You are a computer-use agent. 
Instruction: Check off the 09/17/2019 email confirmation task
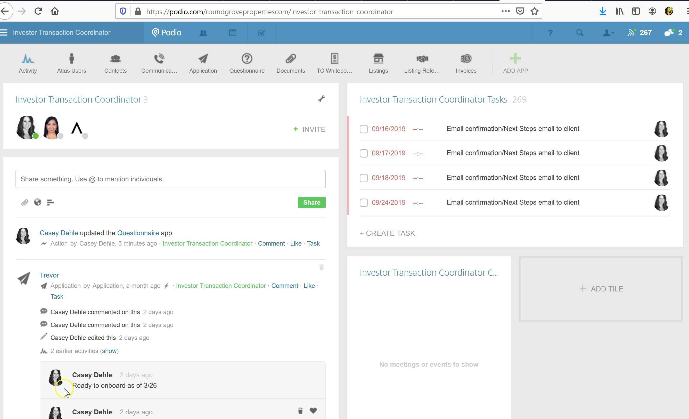point(364,153)
